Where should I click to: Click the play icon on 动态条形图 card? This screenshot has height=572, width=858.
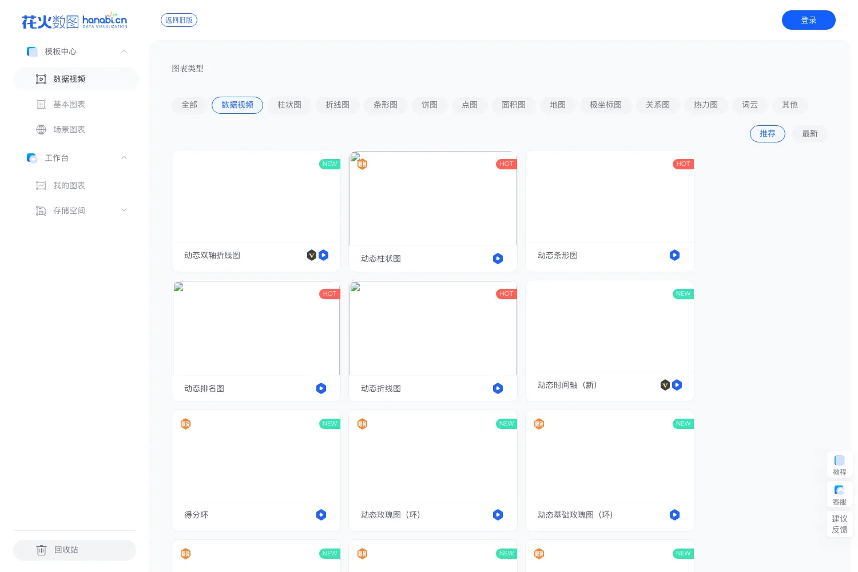pyautogui.click(x=674, y=255)
